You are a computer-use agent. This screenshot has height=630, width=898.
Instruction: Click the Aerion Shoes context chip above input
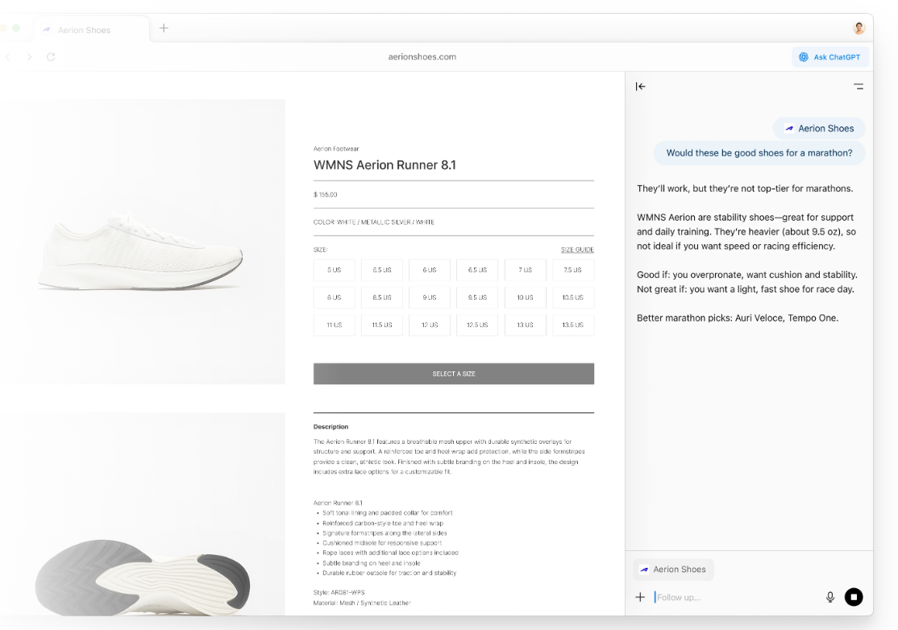coord(673,570)
